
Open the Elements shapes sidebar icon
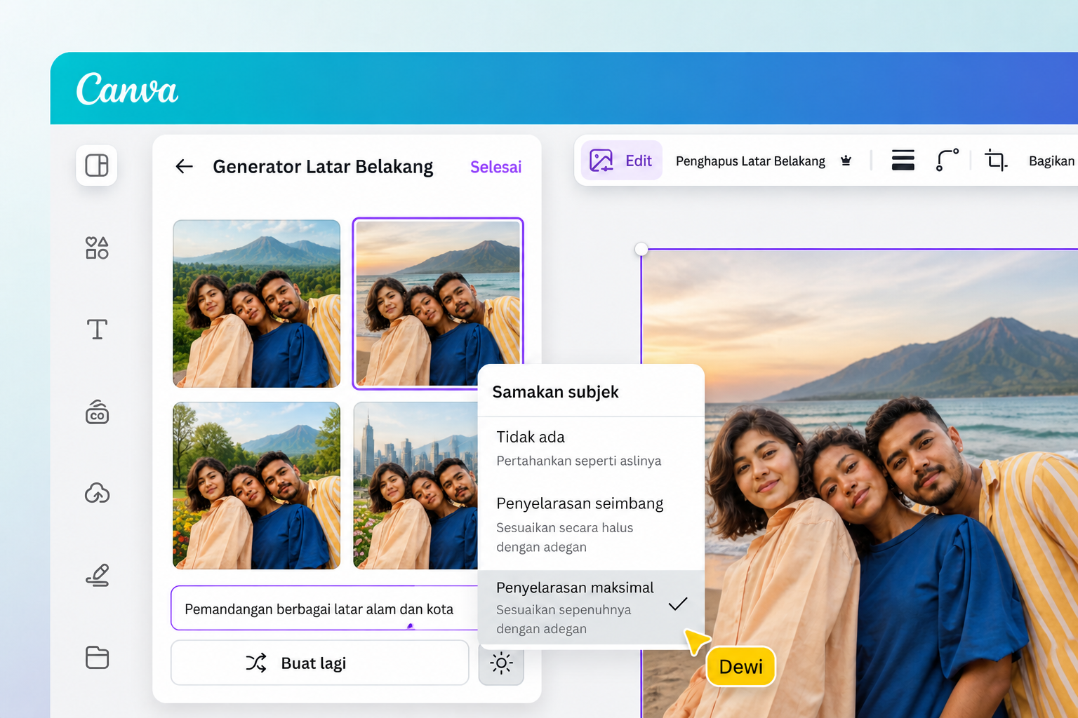click(97, 248)
